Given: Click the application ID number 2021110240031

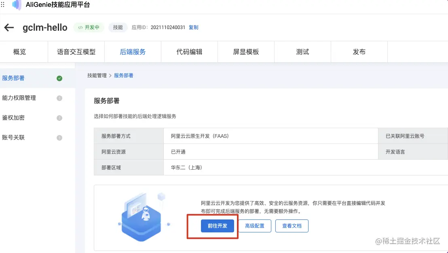Looking at the screenshot, I should pos(168,27).
